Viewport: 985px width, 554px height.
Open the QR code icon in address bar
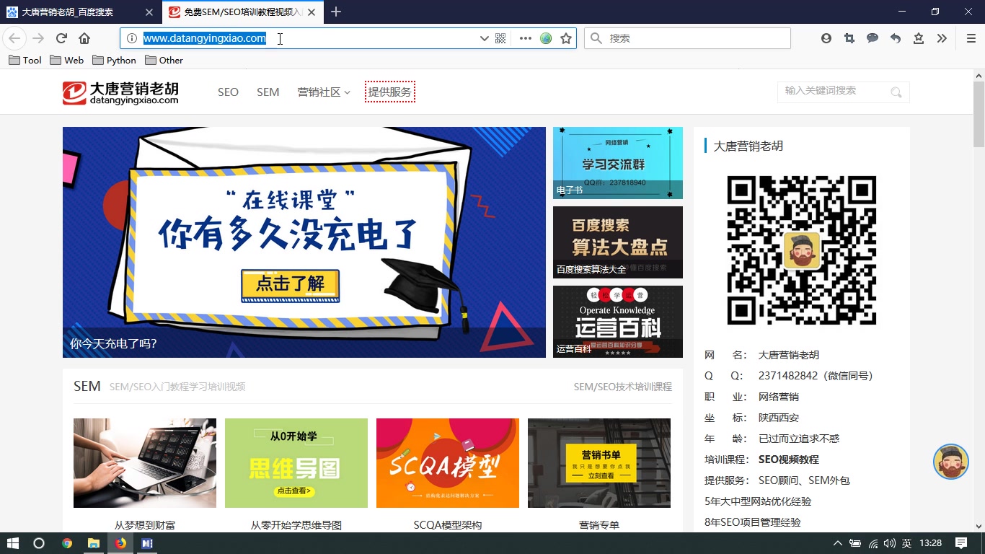[500, 38]
